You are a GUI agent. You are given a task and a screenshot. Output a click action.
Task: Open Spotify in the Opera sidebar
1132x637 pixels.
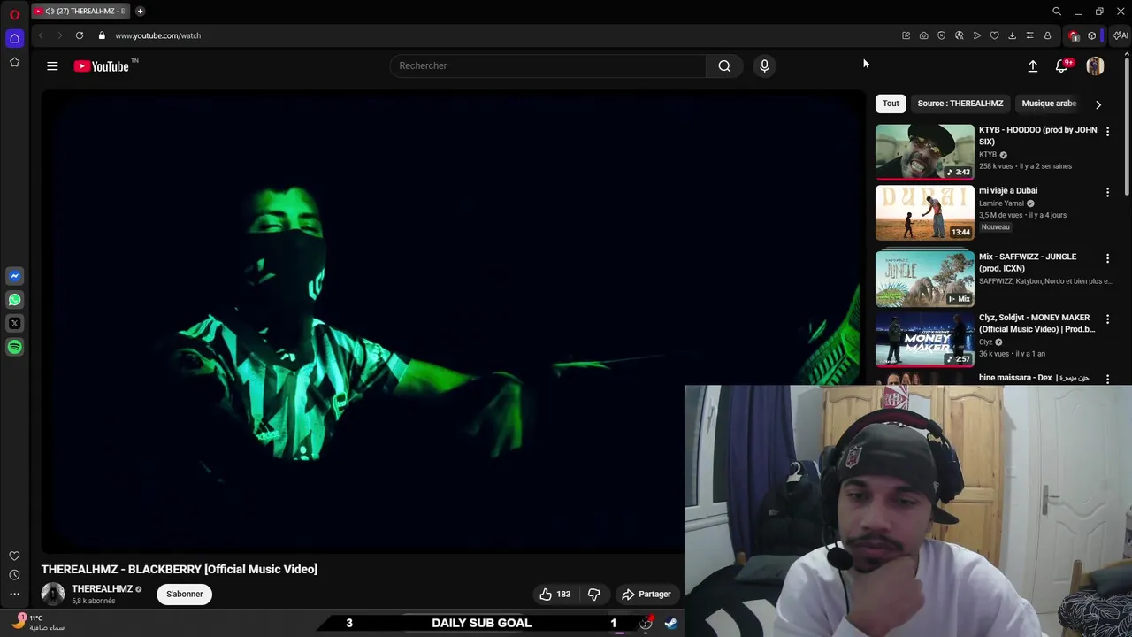click(x=14, y=348)
